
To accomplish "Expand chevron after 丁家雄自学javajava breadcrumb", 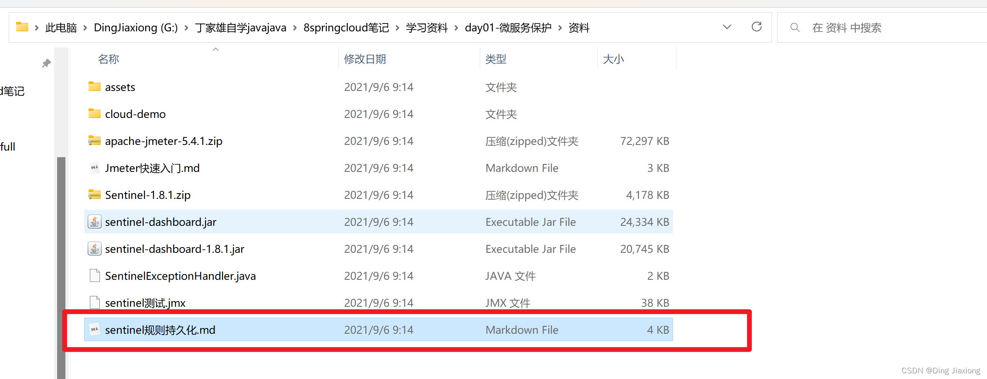I will [x=295, y=28].
